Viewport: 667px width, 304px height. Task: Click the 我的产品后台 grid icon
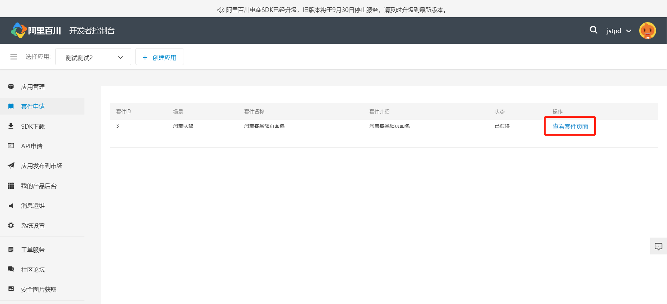[x=11, y=186]
